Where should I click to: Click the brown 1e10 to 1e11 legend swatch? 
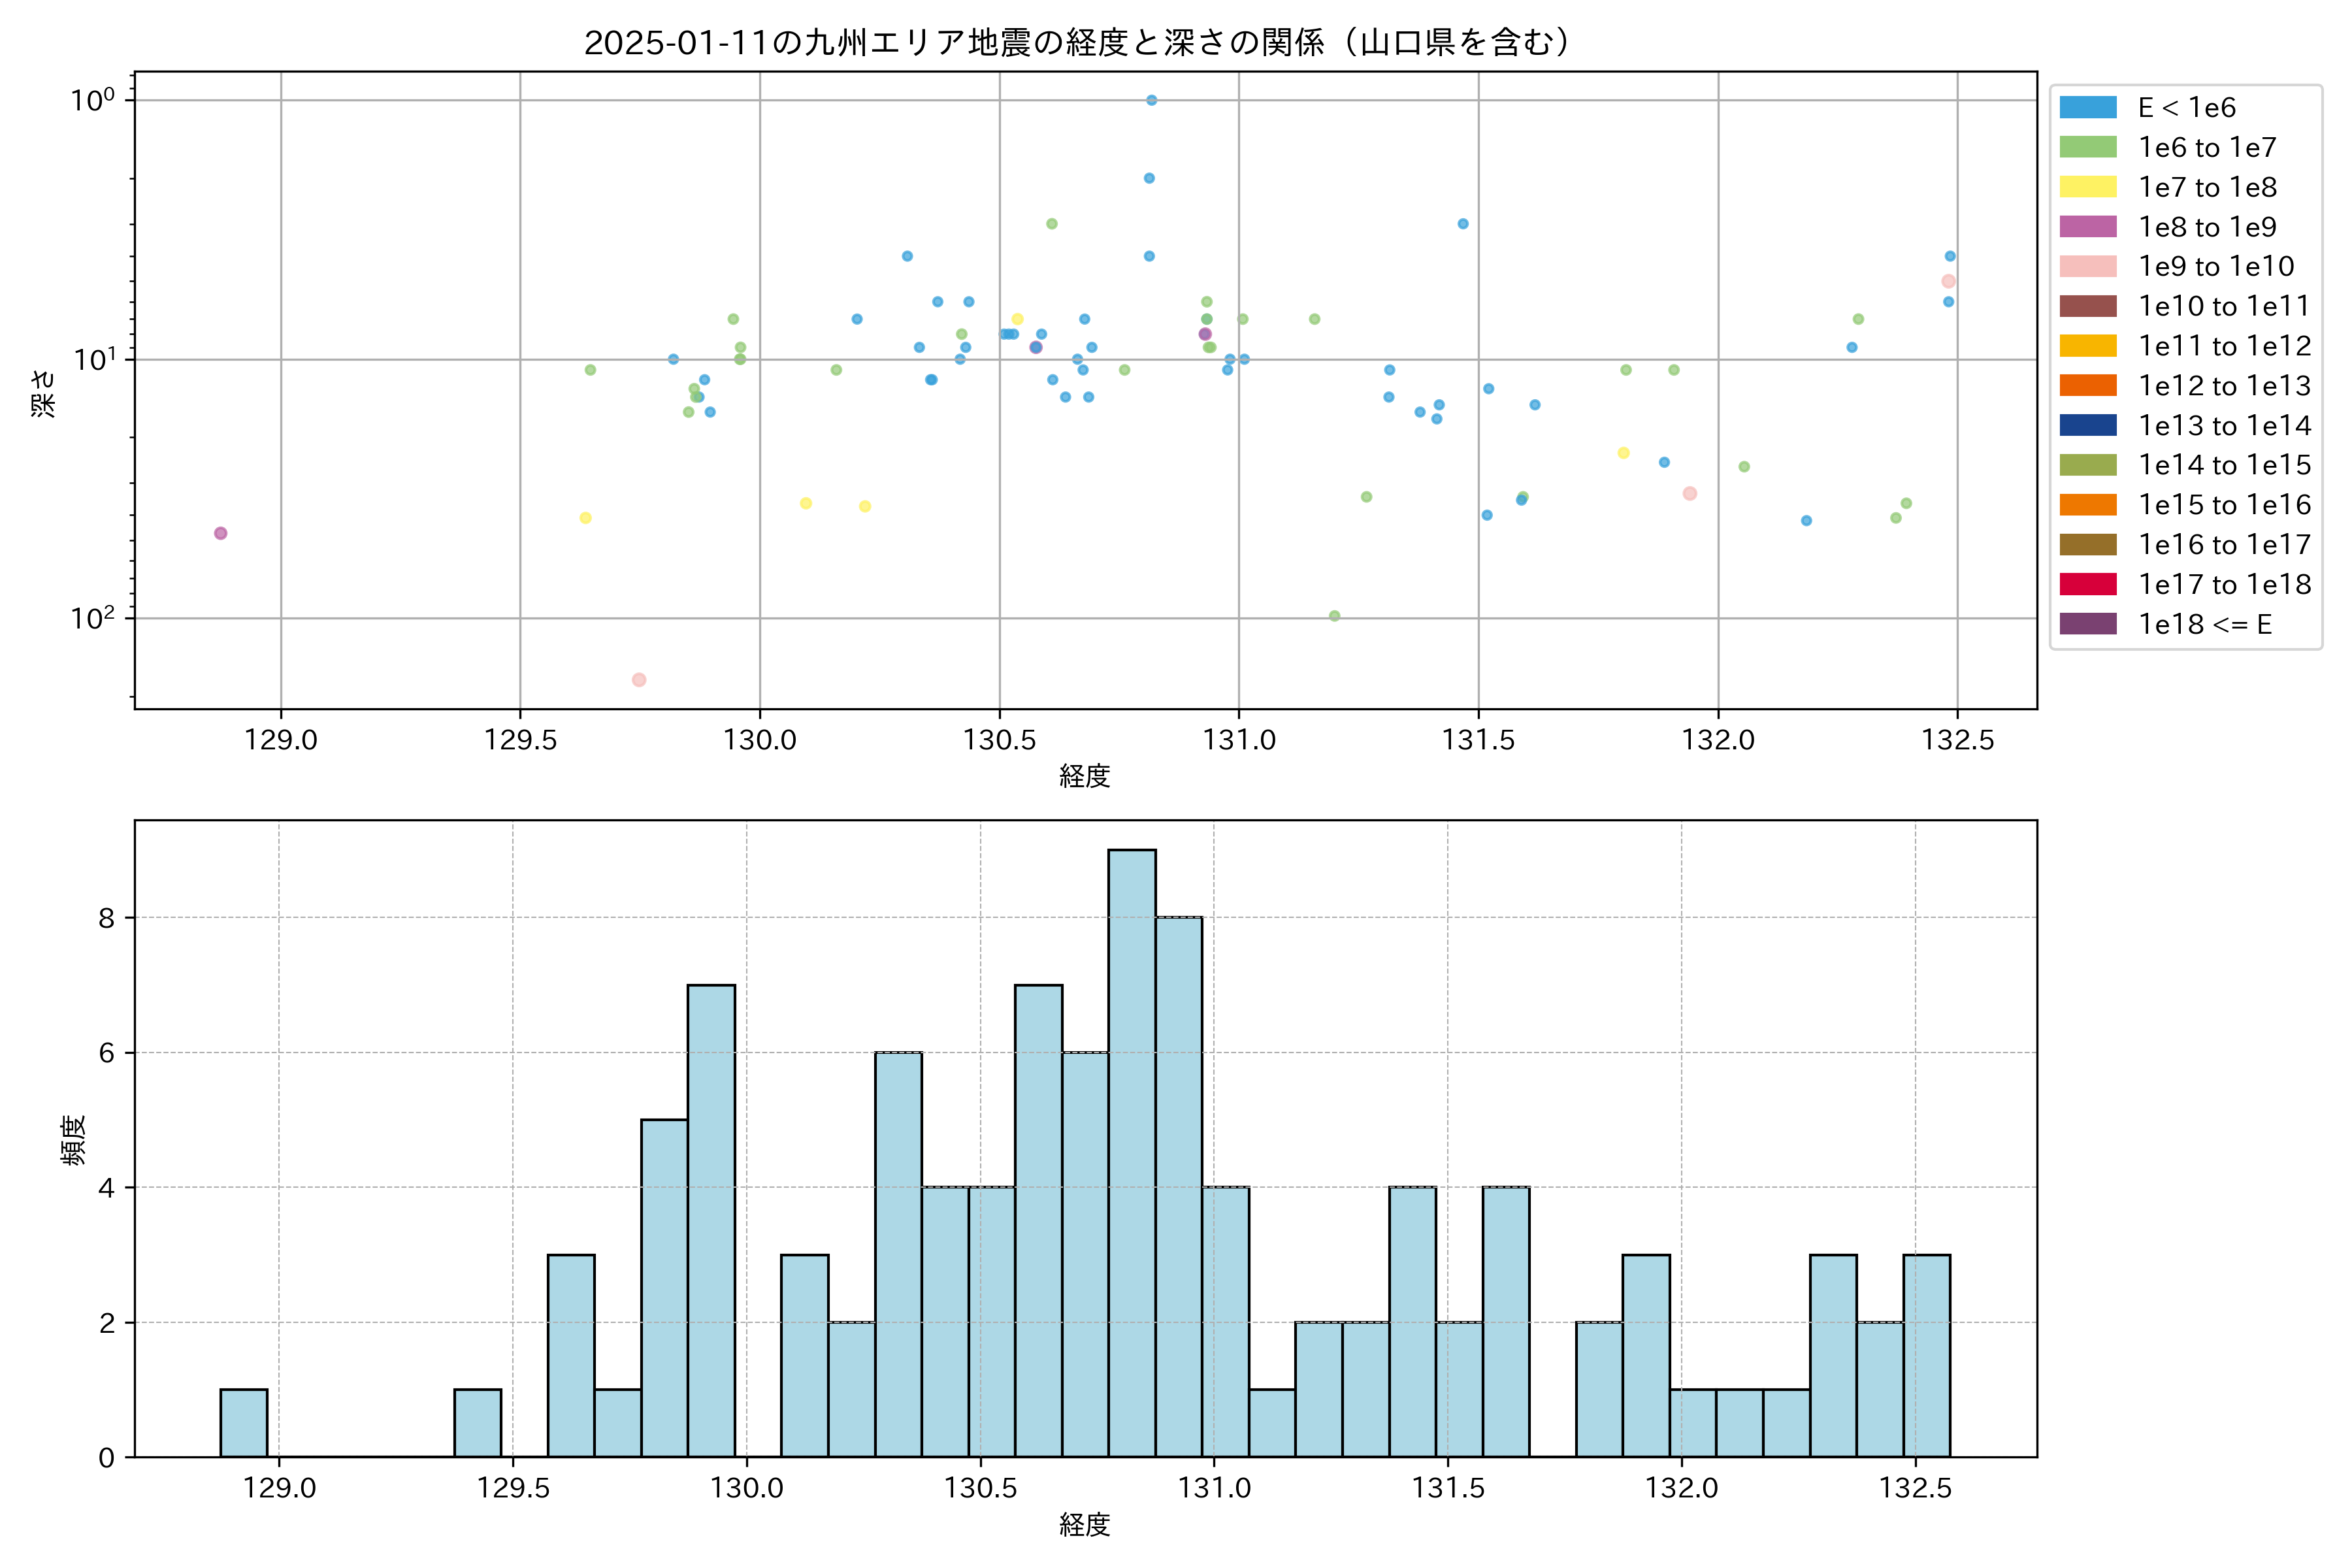point(2088,306)
